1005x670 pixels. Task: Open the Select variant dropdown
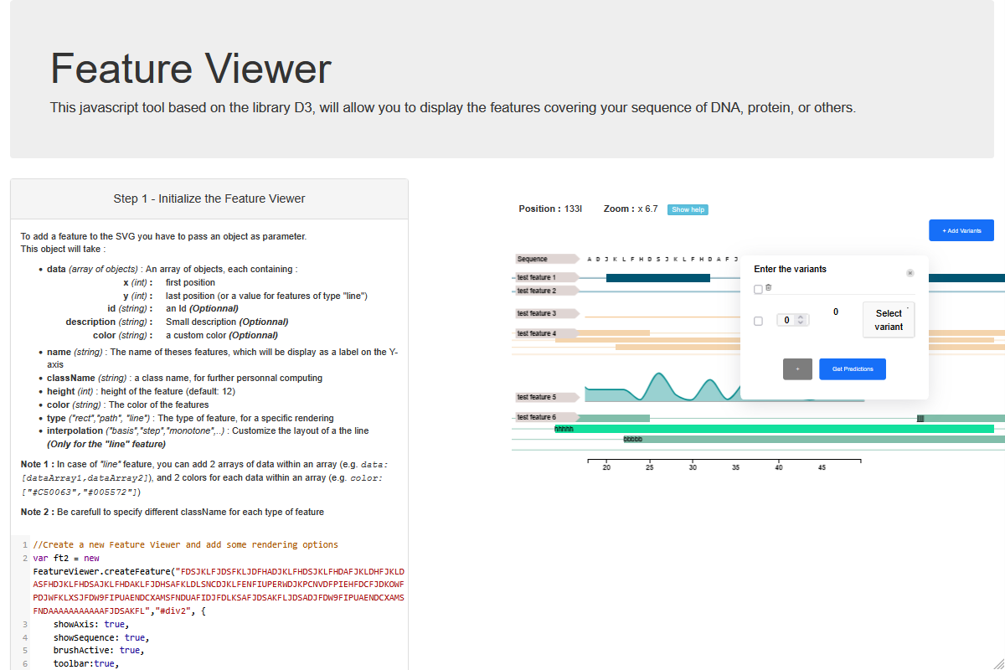pos(889,319)
